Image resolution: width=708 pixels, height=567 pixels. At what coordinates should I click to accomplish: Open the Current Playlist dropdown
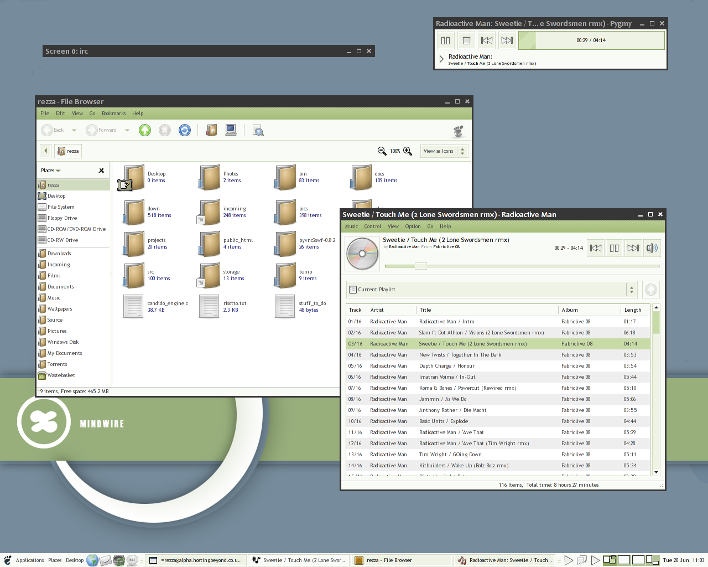(492, 290)
